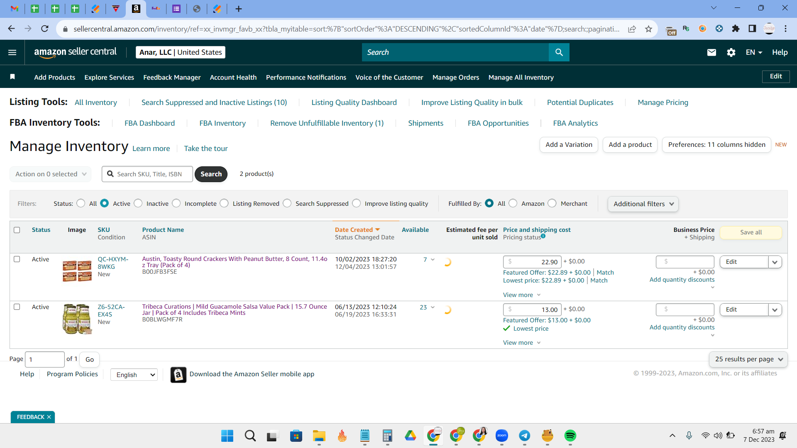The image size is (797, 448).
Task: Select the Incomplete status filter
Action: pyautogui.click(x=176, y=203)
